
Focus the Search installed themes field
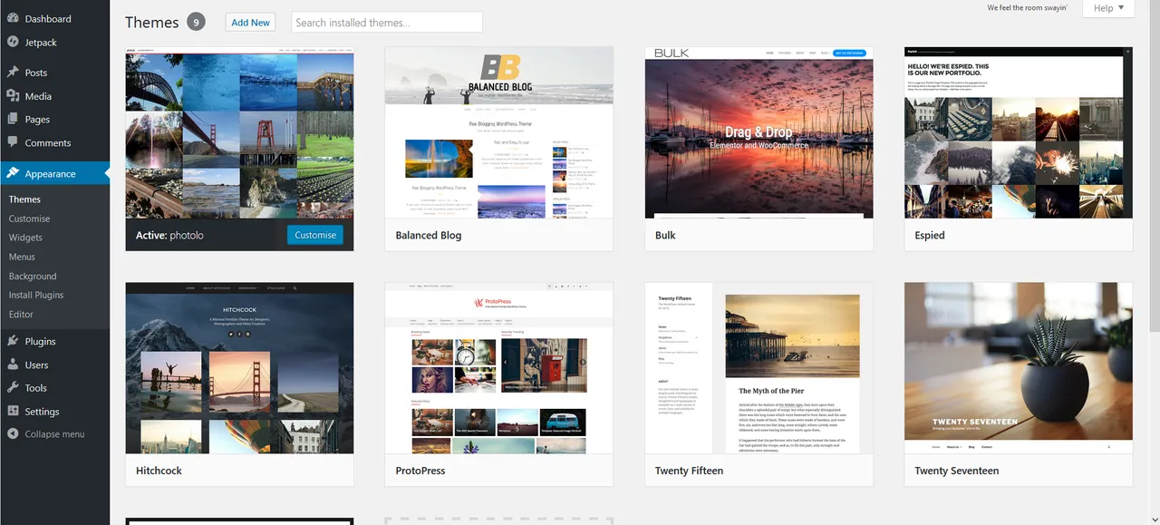[387, 23]
